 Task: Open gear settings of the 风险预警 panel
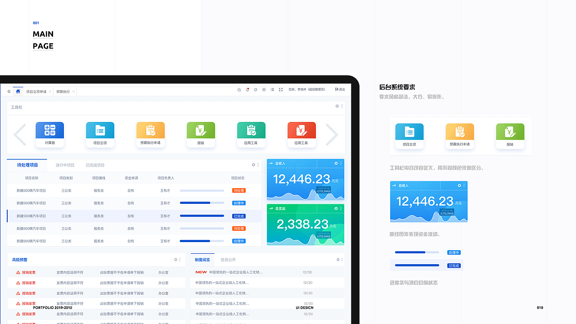[175, 260]
